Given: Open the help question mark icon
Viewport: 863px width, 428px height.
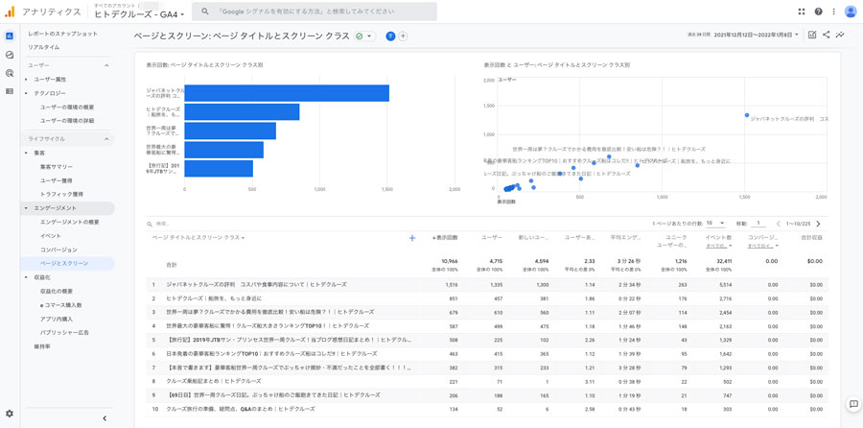Looking at the screenshot, I should tap(819, 12).
